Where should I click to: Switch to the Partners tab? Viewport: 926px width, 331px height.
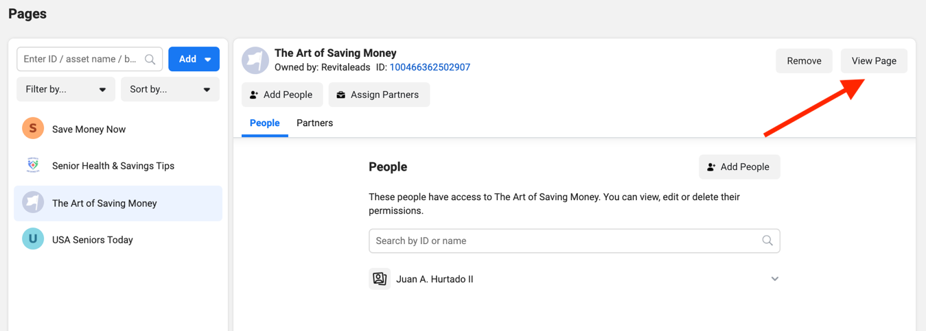(314, 123)
